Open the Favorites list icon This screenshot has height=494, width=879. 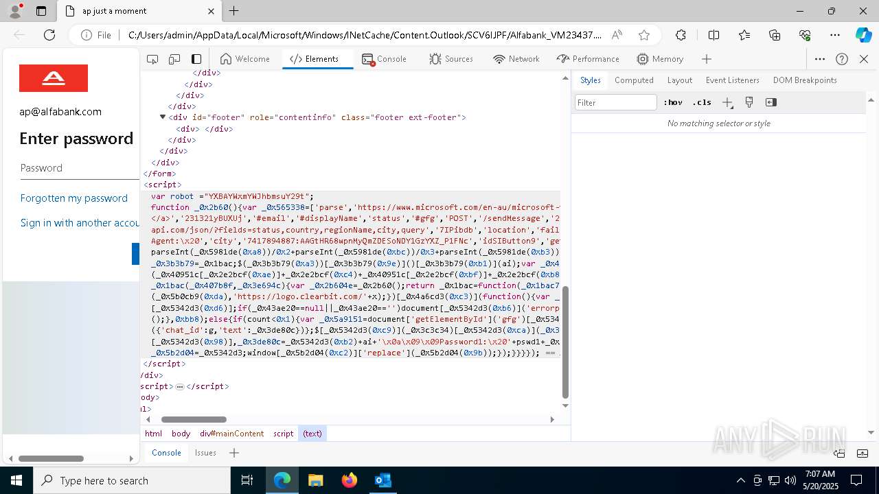(744, 35)
